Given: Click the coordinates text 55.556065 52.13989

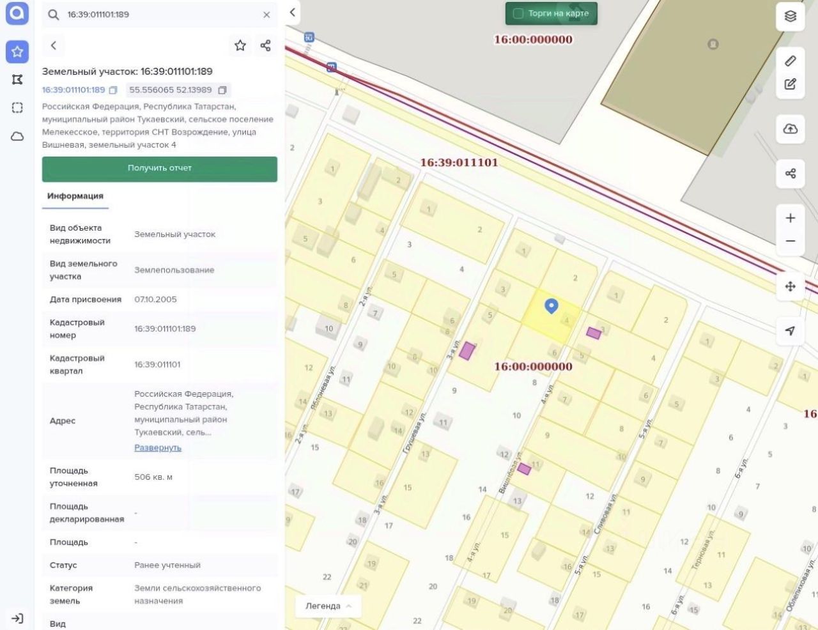Looking at the screenshot, I should click(171, 90).
